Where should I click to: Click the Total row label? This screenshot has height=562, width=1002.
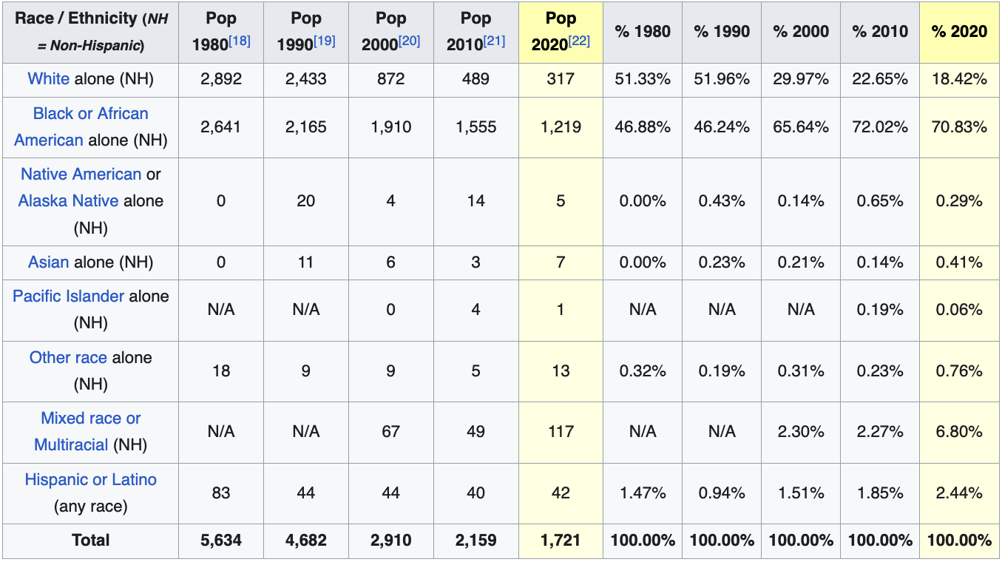90,541
